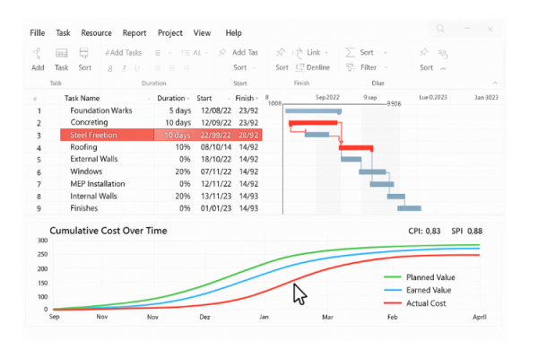Viewport: 538px width, 359px height.
Task: Click the search magnifier icon
Action: [x=441, y=30]
